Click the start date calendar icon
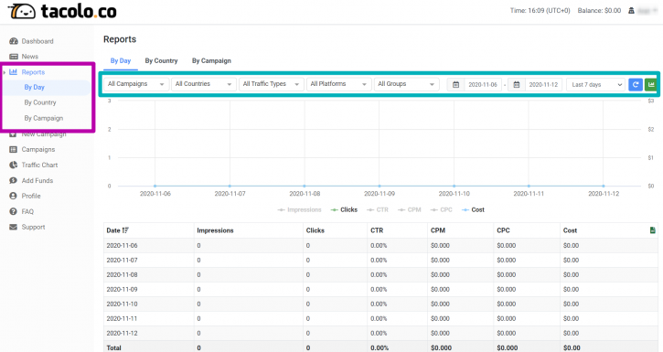The height and width of the screenshot is (352, 663). point(455,84)
